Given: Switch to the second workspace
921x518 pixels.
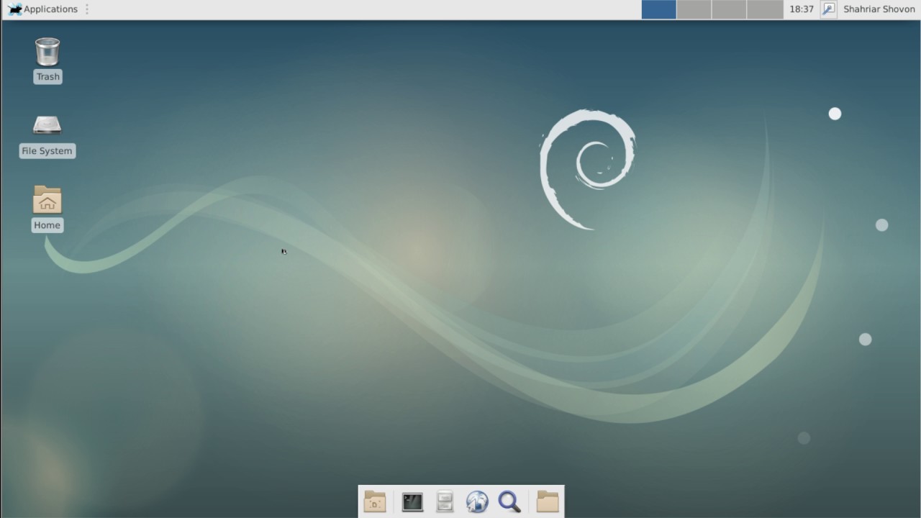Looking at the screenshot, I should (694, 9).
